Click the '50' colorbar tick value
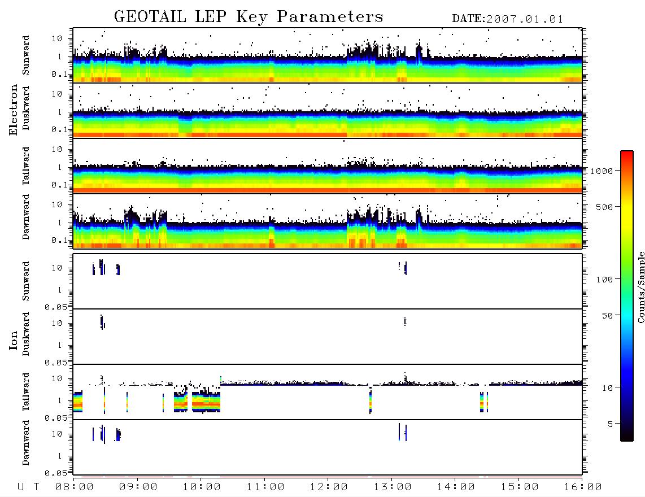The image size is (645, 497). [607, 316]
